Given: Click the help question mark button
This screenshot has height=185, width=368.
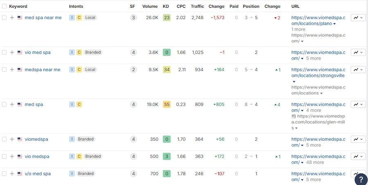Looking at the screenshot, I should 361,179.
